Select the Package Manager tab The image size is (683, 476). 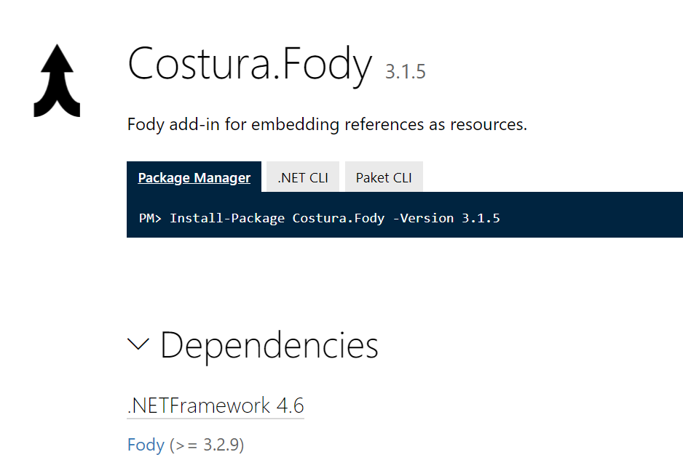(x=194, y=177)
